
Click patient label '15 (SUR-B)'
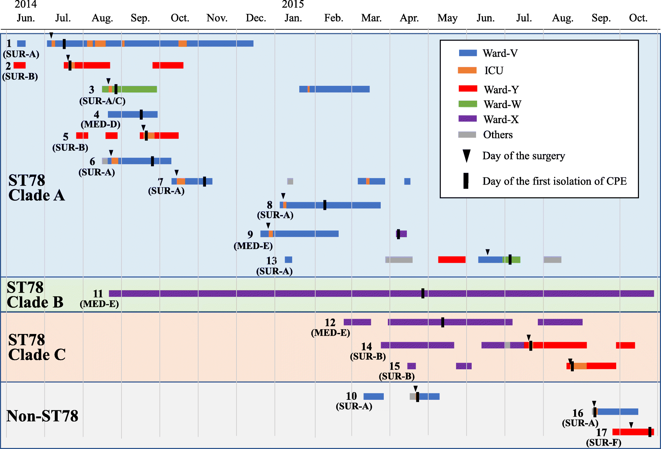(x=397, y=371)
